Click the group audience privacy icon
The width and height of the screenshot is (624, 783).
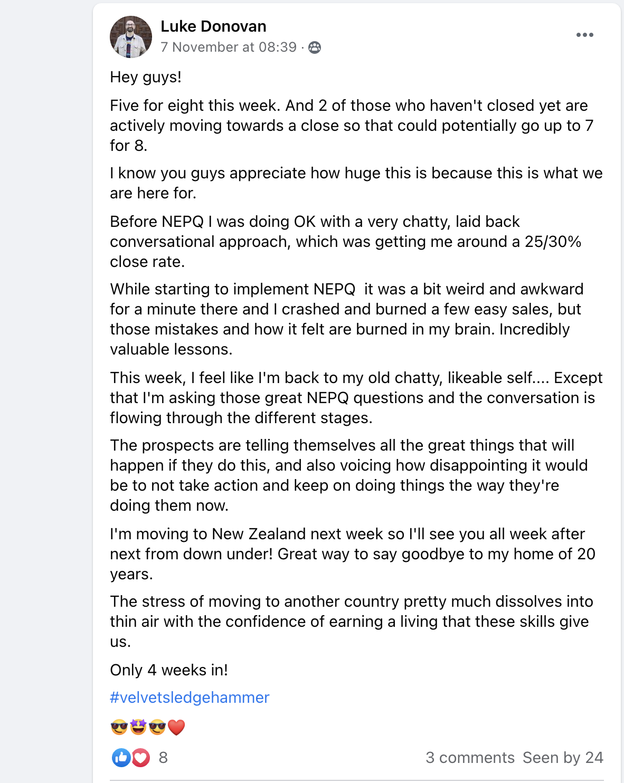point(315,47)
